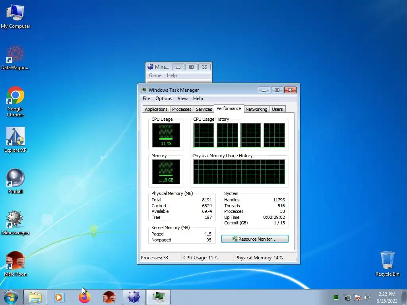Select the DataWagon desktop shortcut
The height and width of the screenshot is (305, 407).
coord(16,58)
